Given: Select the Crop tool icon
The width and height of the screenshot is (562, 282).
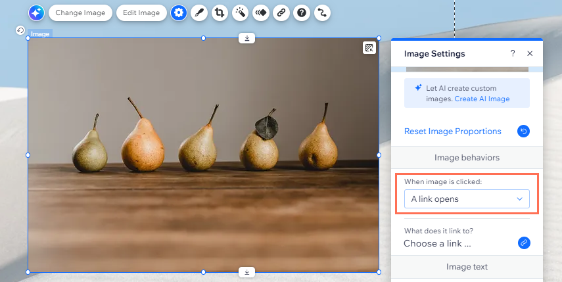Looking at the screenshot, I should click(x=220, y=12).
